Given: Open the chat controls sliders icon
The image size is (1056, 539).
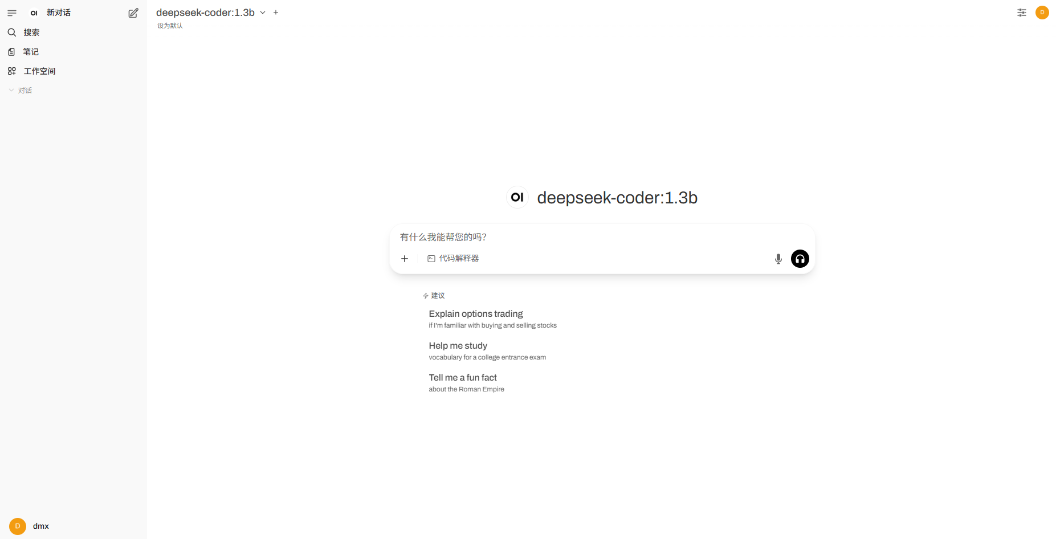Looking at the screenshot, I should coord(1022,13).
